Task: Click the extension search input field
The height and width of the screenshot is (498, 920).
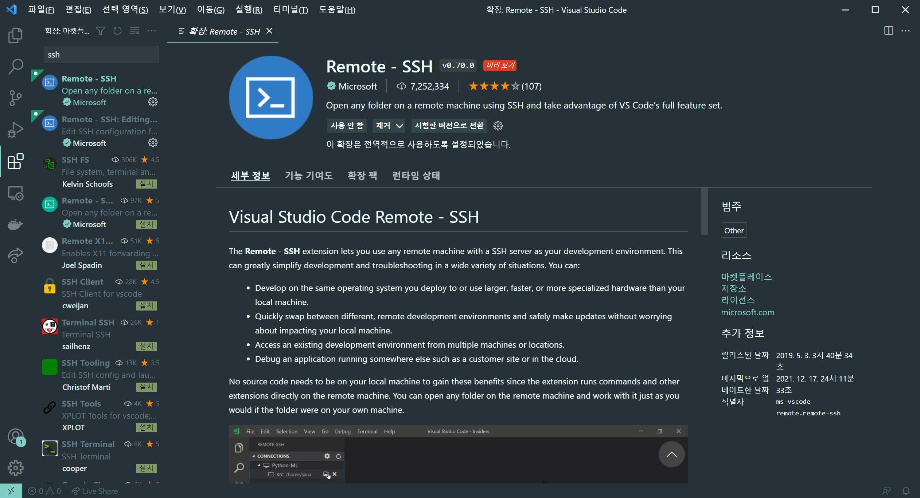Action: 101,55
